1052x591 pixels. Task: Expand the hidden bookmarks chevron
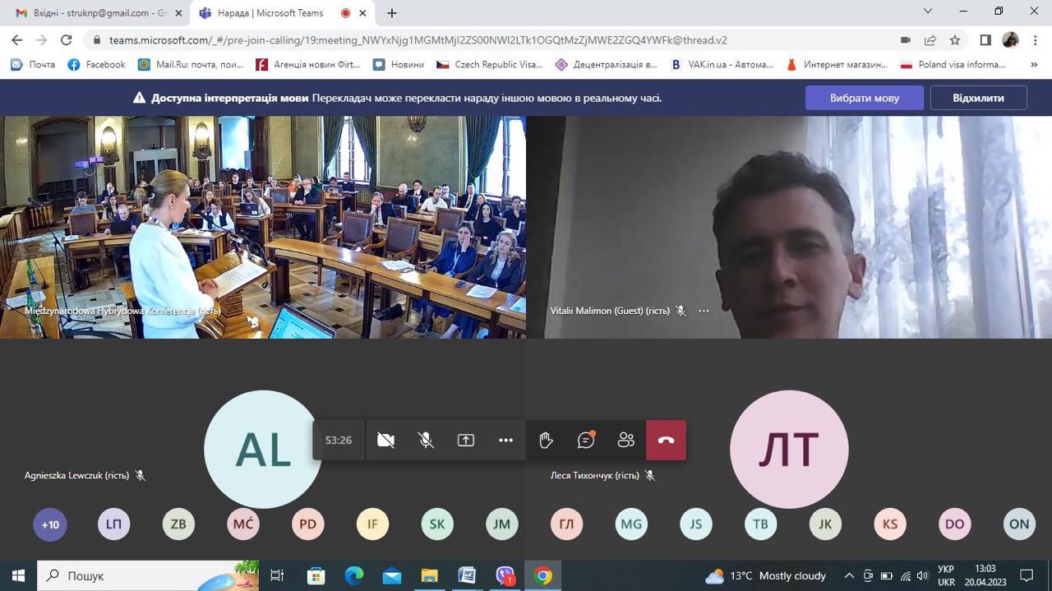1034,64
